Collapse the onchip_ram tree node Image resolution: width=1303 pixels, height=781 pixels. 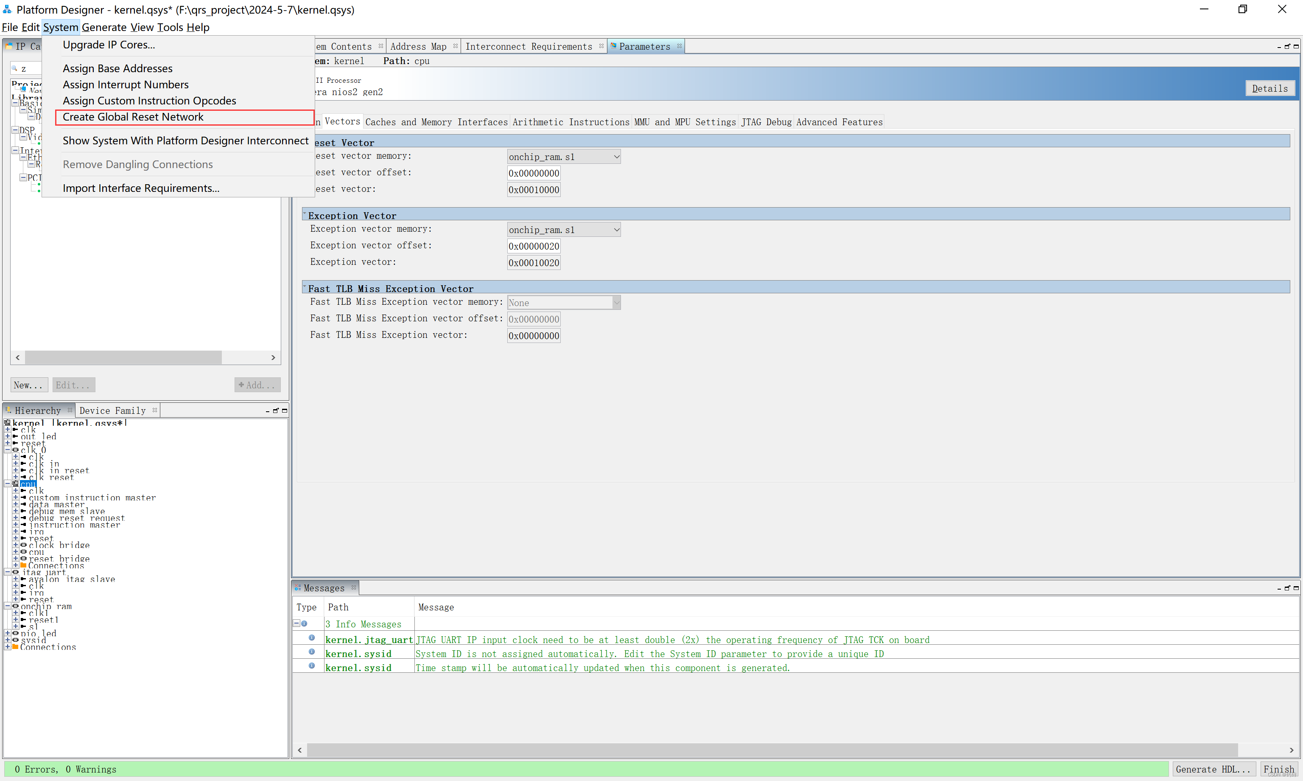[7, 606]
